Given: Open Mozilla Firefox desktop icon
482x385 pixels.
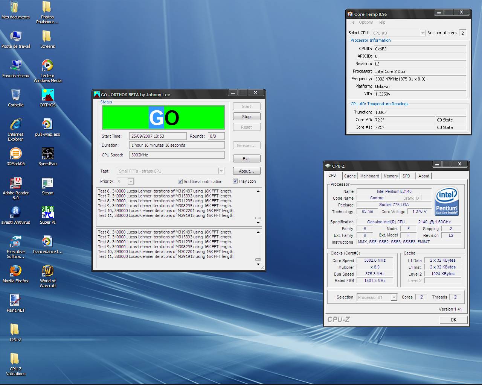Looking at the screenshot, I should [x=15, y=271].
